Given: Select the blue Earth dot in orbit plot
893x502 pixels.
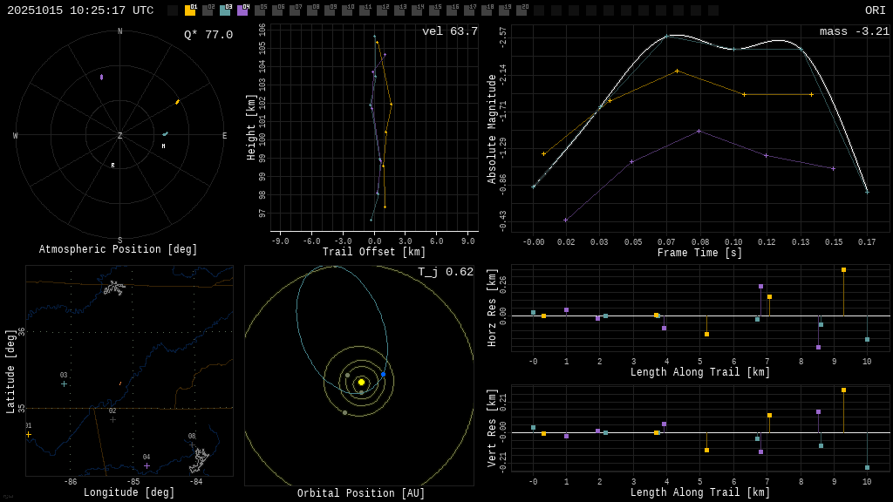Looking at the screenshot, I should [x=383, y=375].
